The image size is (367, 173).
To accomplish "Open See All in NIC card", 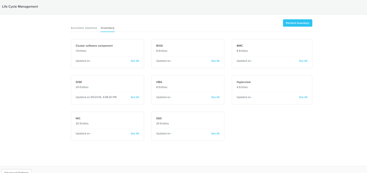I will (x=135, y=134).
